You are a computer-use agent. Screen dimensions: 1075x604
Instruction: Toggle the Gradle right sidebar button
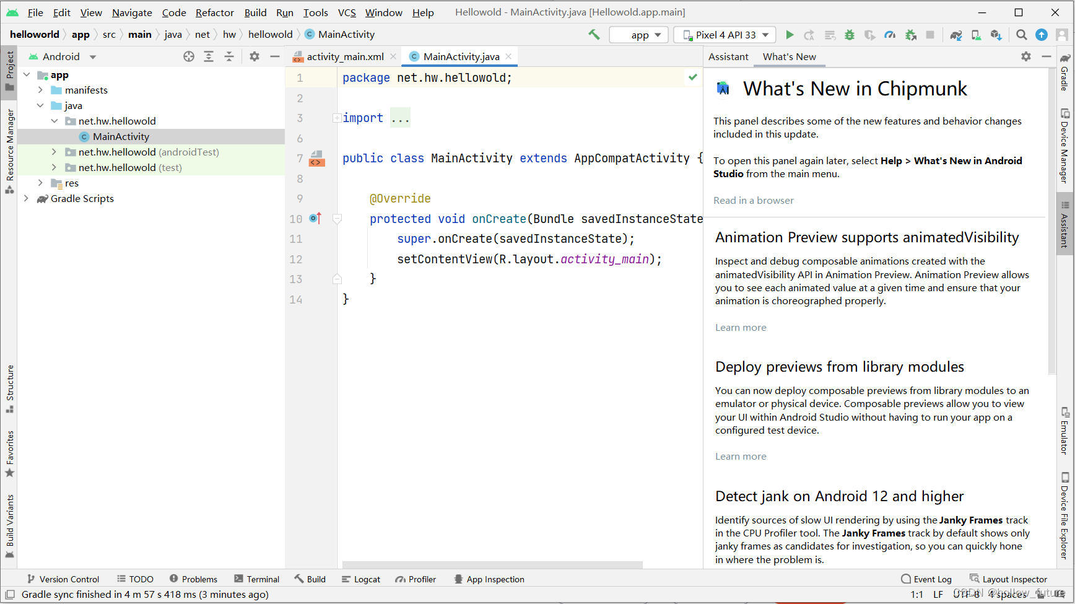pos(1065,72)
